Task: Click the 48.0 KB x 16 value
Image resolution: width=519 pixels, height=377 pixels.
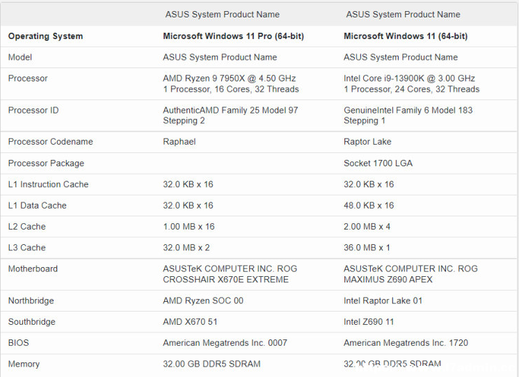Action: (369, 206)
